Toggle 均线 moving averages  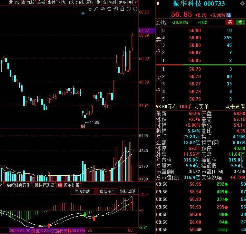coord(80,2)
